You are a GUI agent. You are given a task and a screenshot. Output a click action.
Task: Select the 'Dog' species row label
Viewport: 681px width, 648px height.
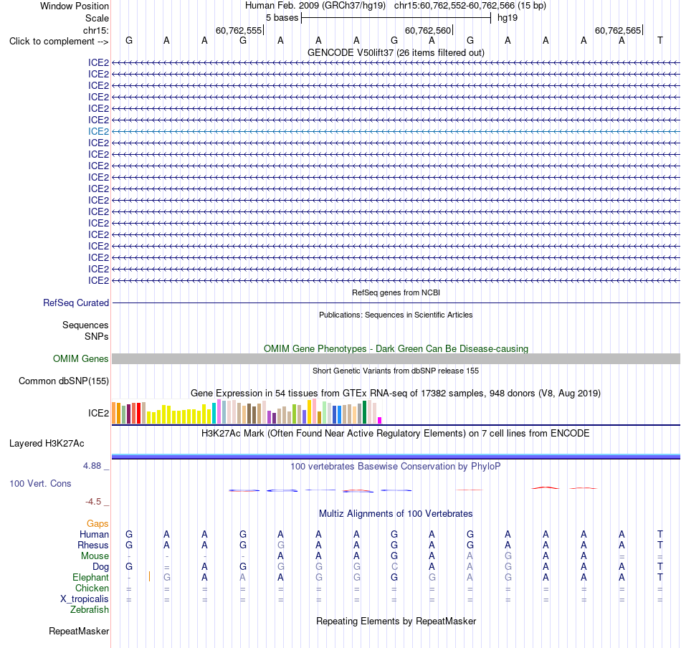[101, 567]
